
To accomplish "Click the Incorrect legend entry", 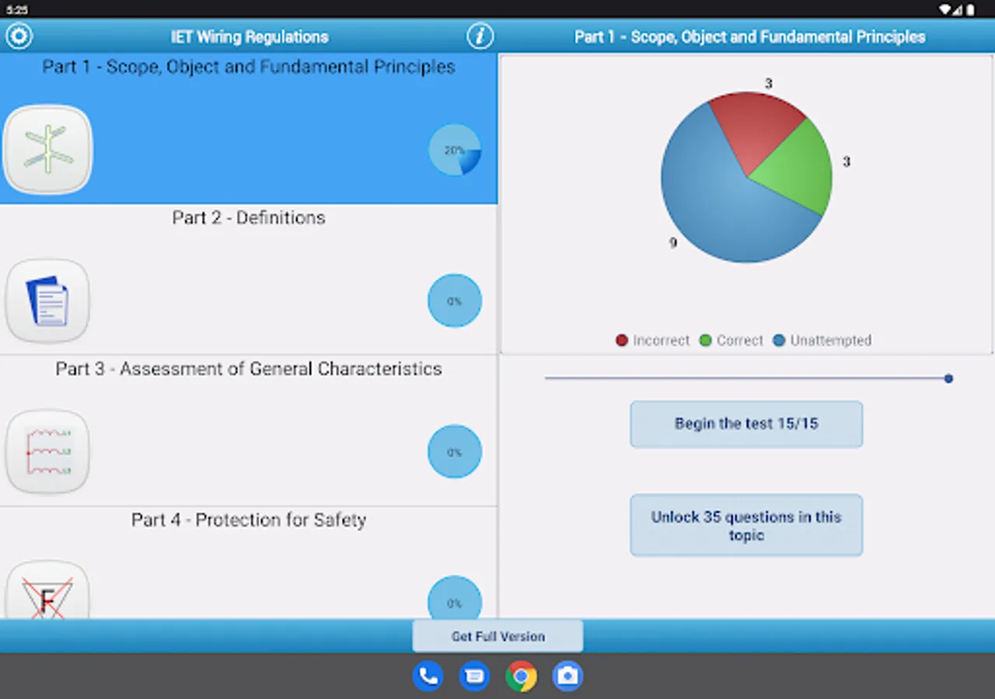I will point(653,340).
